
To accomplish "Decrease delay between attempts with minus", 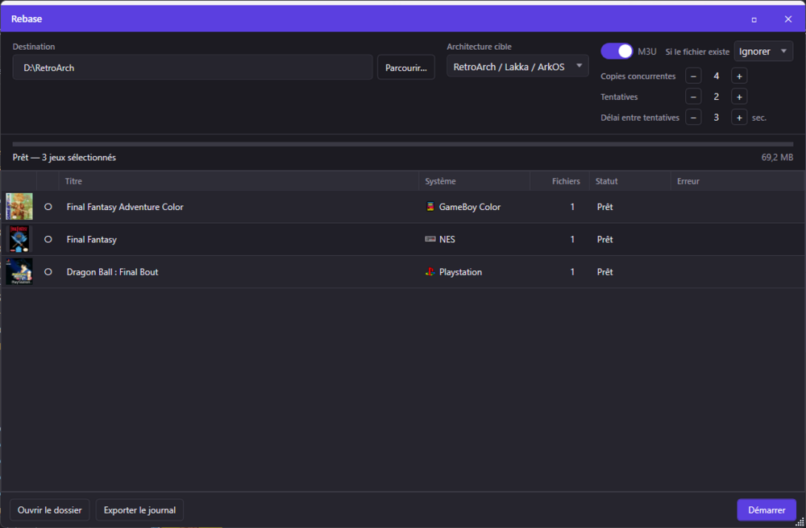I will click(693, 118).
